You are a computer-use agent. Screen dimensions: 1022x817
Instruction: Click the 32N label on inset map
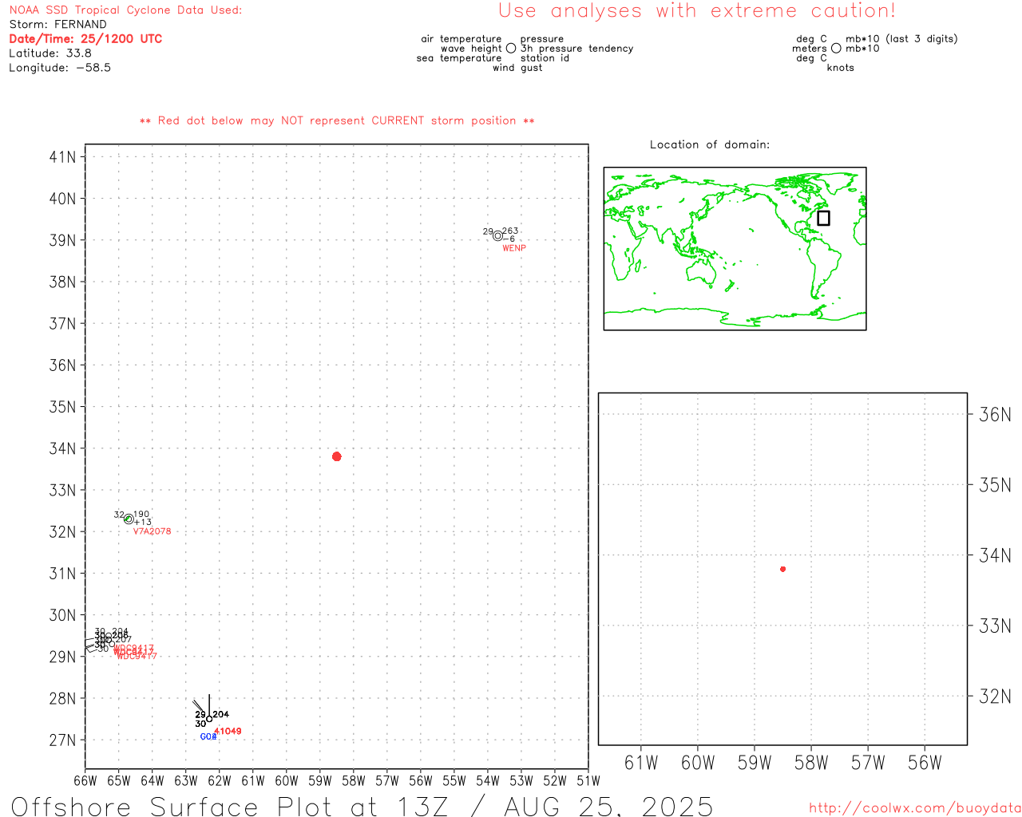[x=995, y=697]
